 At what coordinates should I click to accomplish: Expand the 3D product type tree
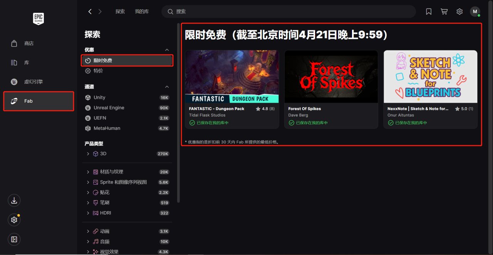pyautogui.click(x=88, y=154)
